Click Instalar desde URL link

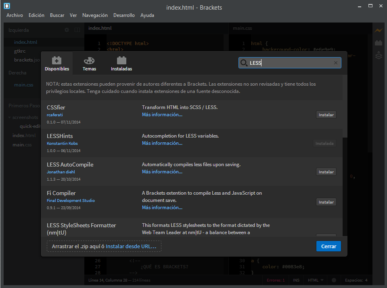131,247
